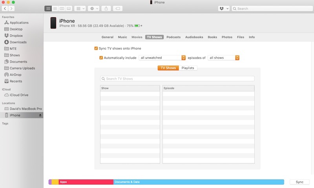314x188 pixels.
Task: Uncheck Sync TV shows onto iPhone
Action: click(x=96, y=48)
